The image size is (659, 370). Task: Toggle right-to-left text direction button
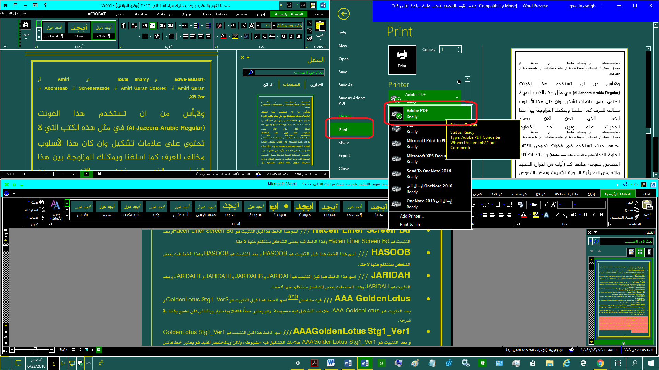(x=152, y=26)
